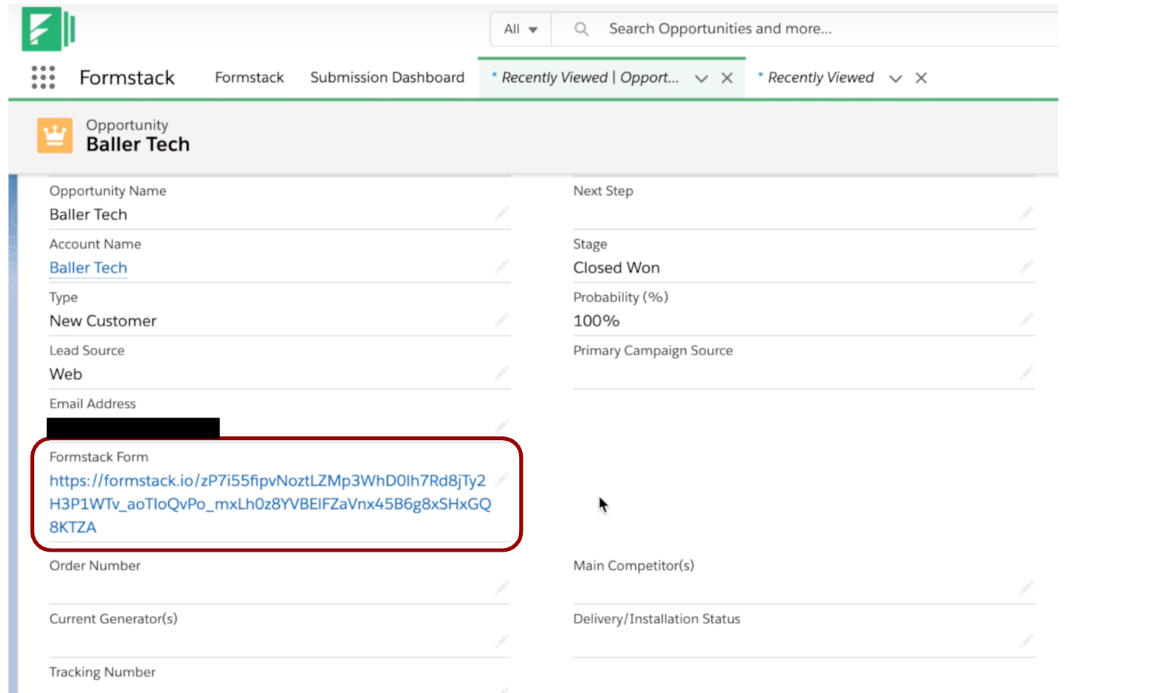
Task: Click the Opportunity Name value Baller Tech
Action: click(x=88, y=215)
